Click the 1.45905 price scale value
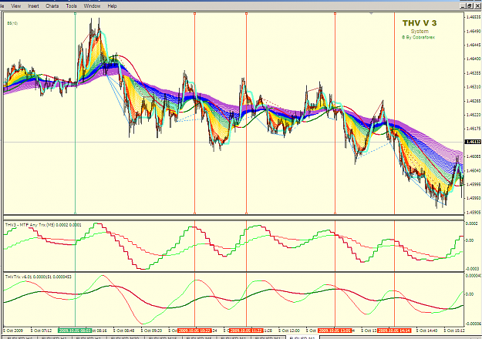 474,212
